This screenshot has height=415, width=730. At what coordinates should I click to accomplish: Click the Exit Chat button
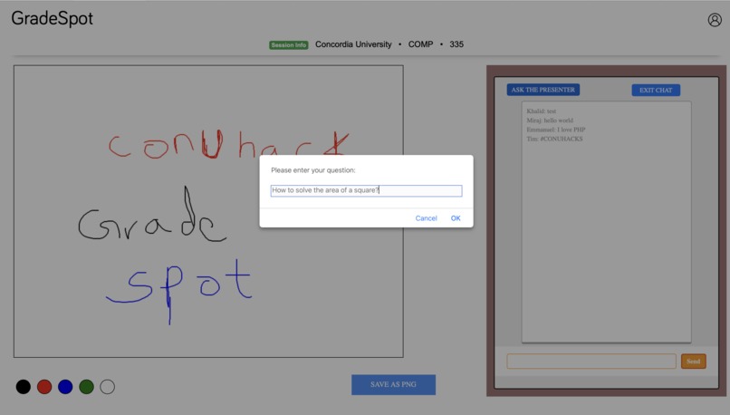tap(656, 91)
